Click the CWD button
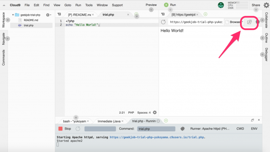 point(240,128)
